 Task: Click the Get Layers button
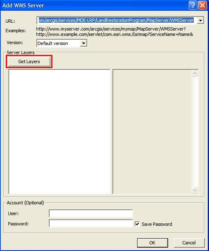[x=29, y=62]
